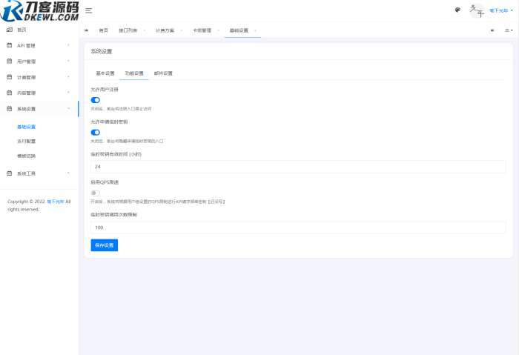Close the 卡密管理 page tab
The image size is (519, 355).
point(219,30)
